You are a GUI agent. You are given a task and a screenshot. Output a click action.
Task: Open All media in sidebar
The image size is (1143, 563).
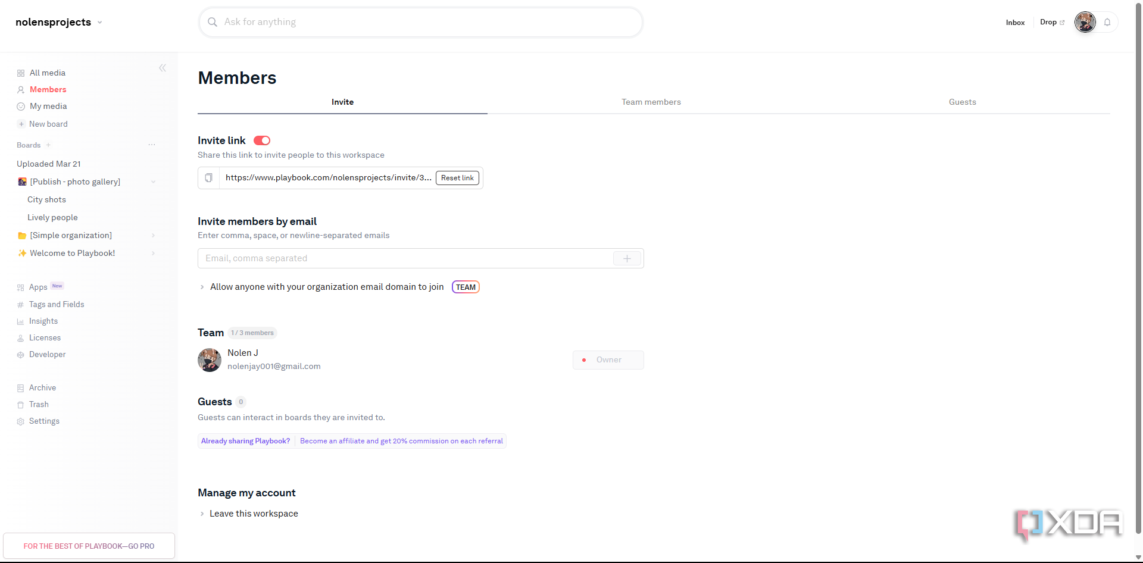click(x=48, y=73)
